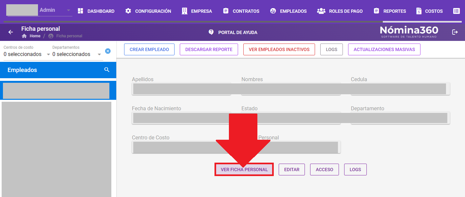Viewport: 465px width, 197px height.
Task: Click the Roles de Pago people icon
Action: [x=321, y=11]
